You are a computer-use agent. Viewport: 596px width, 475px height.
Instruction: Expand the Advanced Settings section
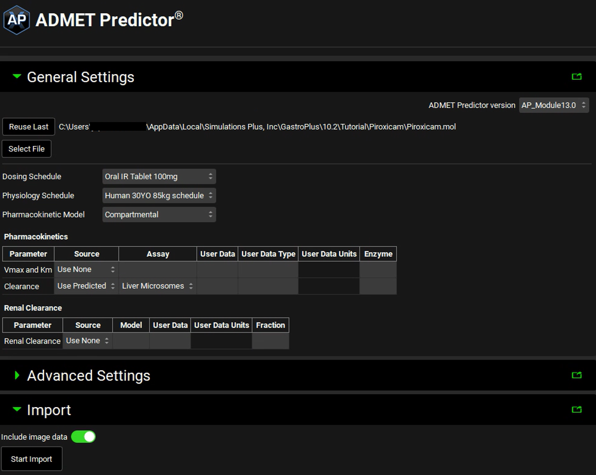point(17,375)
